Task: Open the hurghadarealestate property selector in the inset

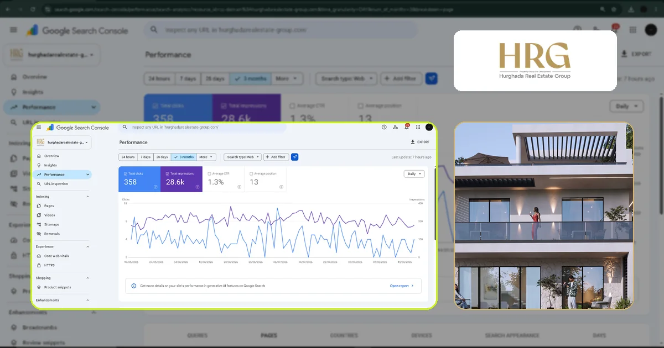Action: pos(63,143)
